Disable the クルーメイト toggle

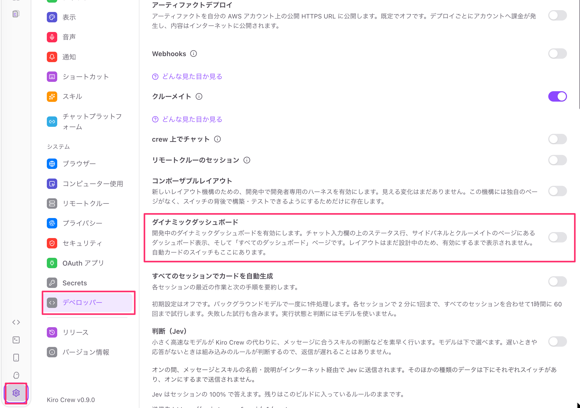click(x=557, y=97)
